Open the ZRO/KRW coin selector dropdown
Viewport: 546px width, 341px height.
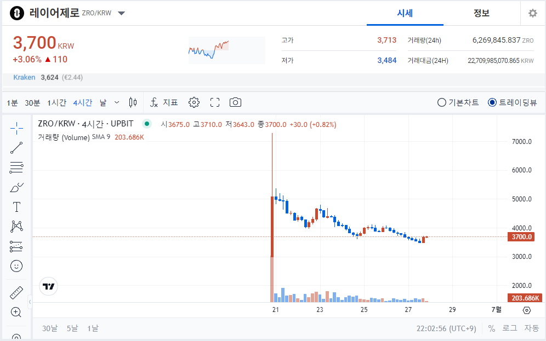pyautogui.click(x=121, y=13)
